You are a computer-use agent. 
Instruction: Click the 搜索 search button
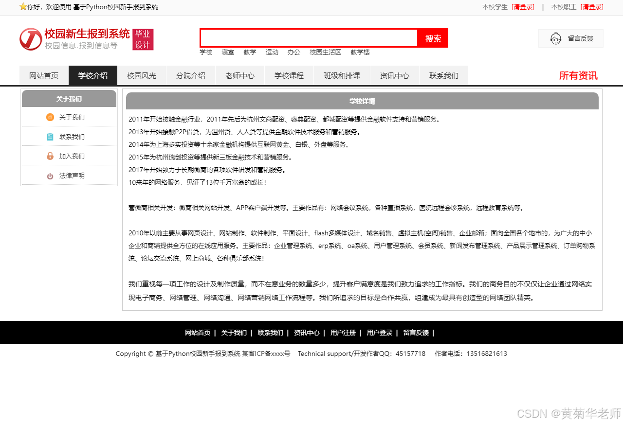(x=432, y=38)
